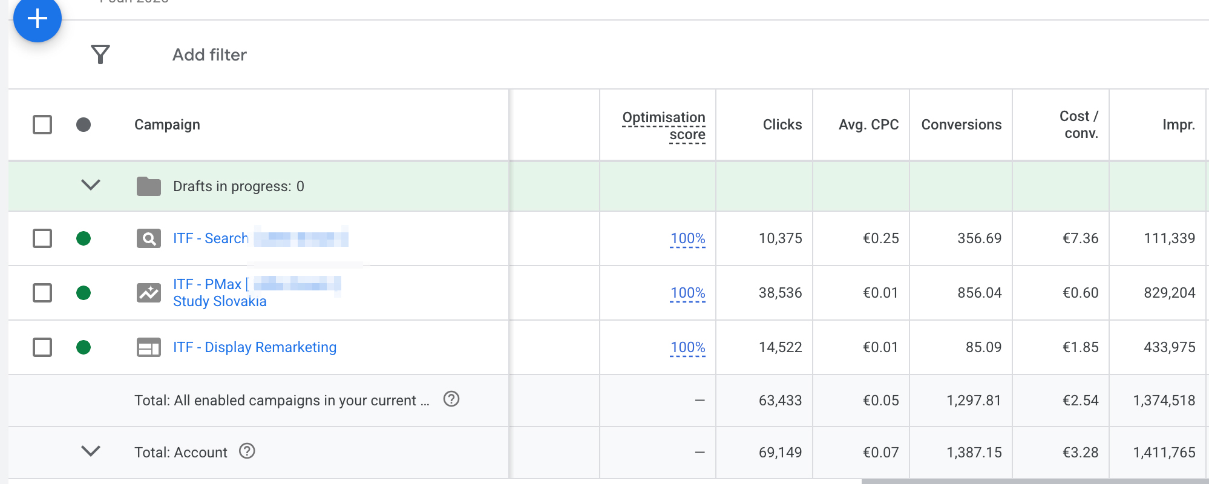Check the ITF - Search campaign checkbox
The width and height of the screenshot is (1209, 484).
42,238
